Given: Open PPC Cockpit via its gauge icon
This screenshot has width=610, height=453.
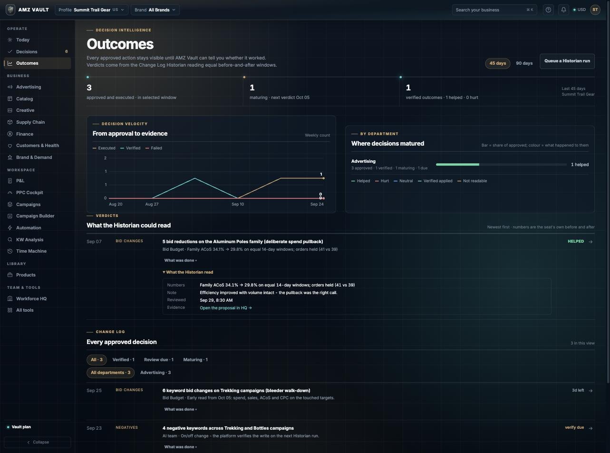Looking at the screenshot, I should pos(10,193).
